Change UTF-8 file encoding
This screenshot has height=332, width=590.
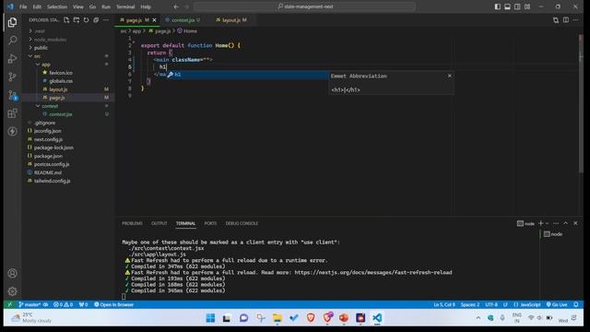coord(491,304)
